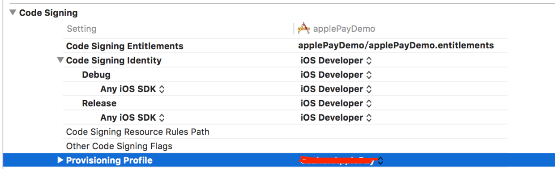Viewport: 555px width, 169px height.
Task: Collapse the Code Signing section triangle
Action: tap(13, 13)
